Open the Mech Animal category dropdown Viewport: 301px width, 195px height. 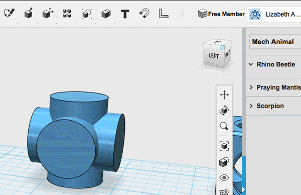pyautogui.click(x=275, y=42)
